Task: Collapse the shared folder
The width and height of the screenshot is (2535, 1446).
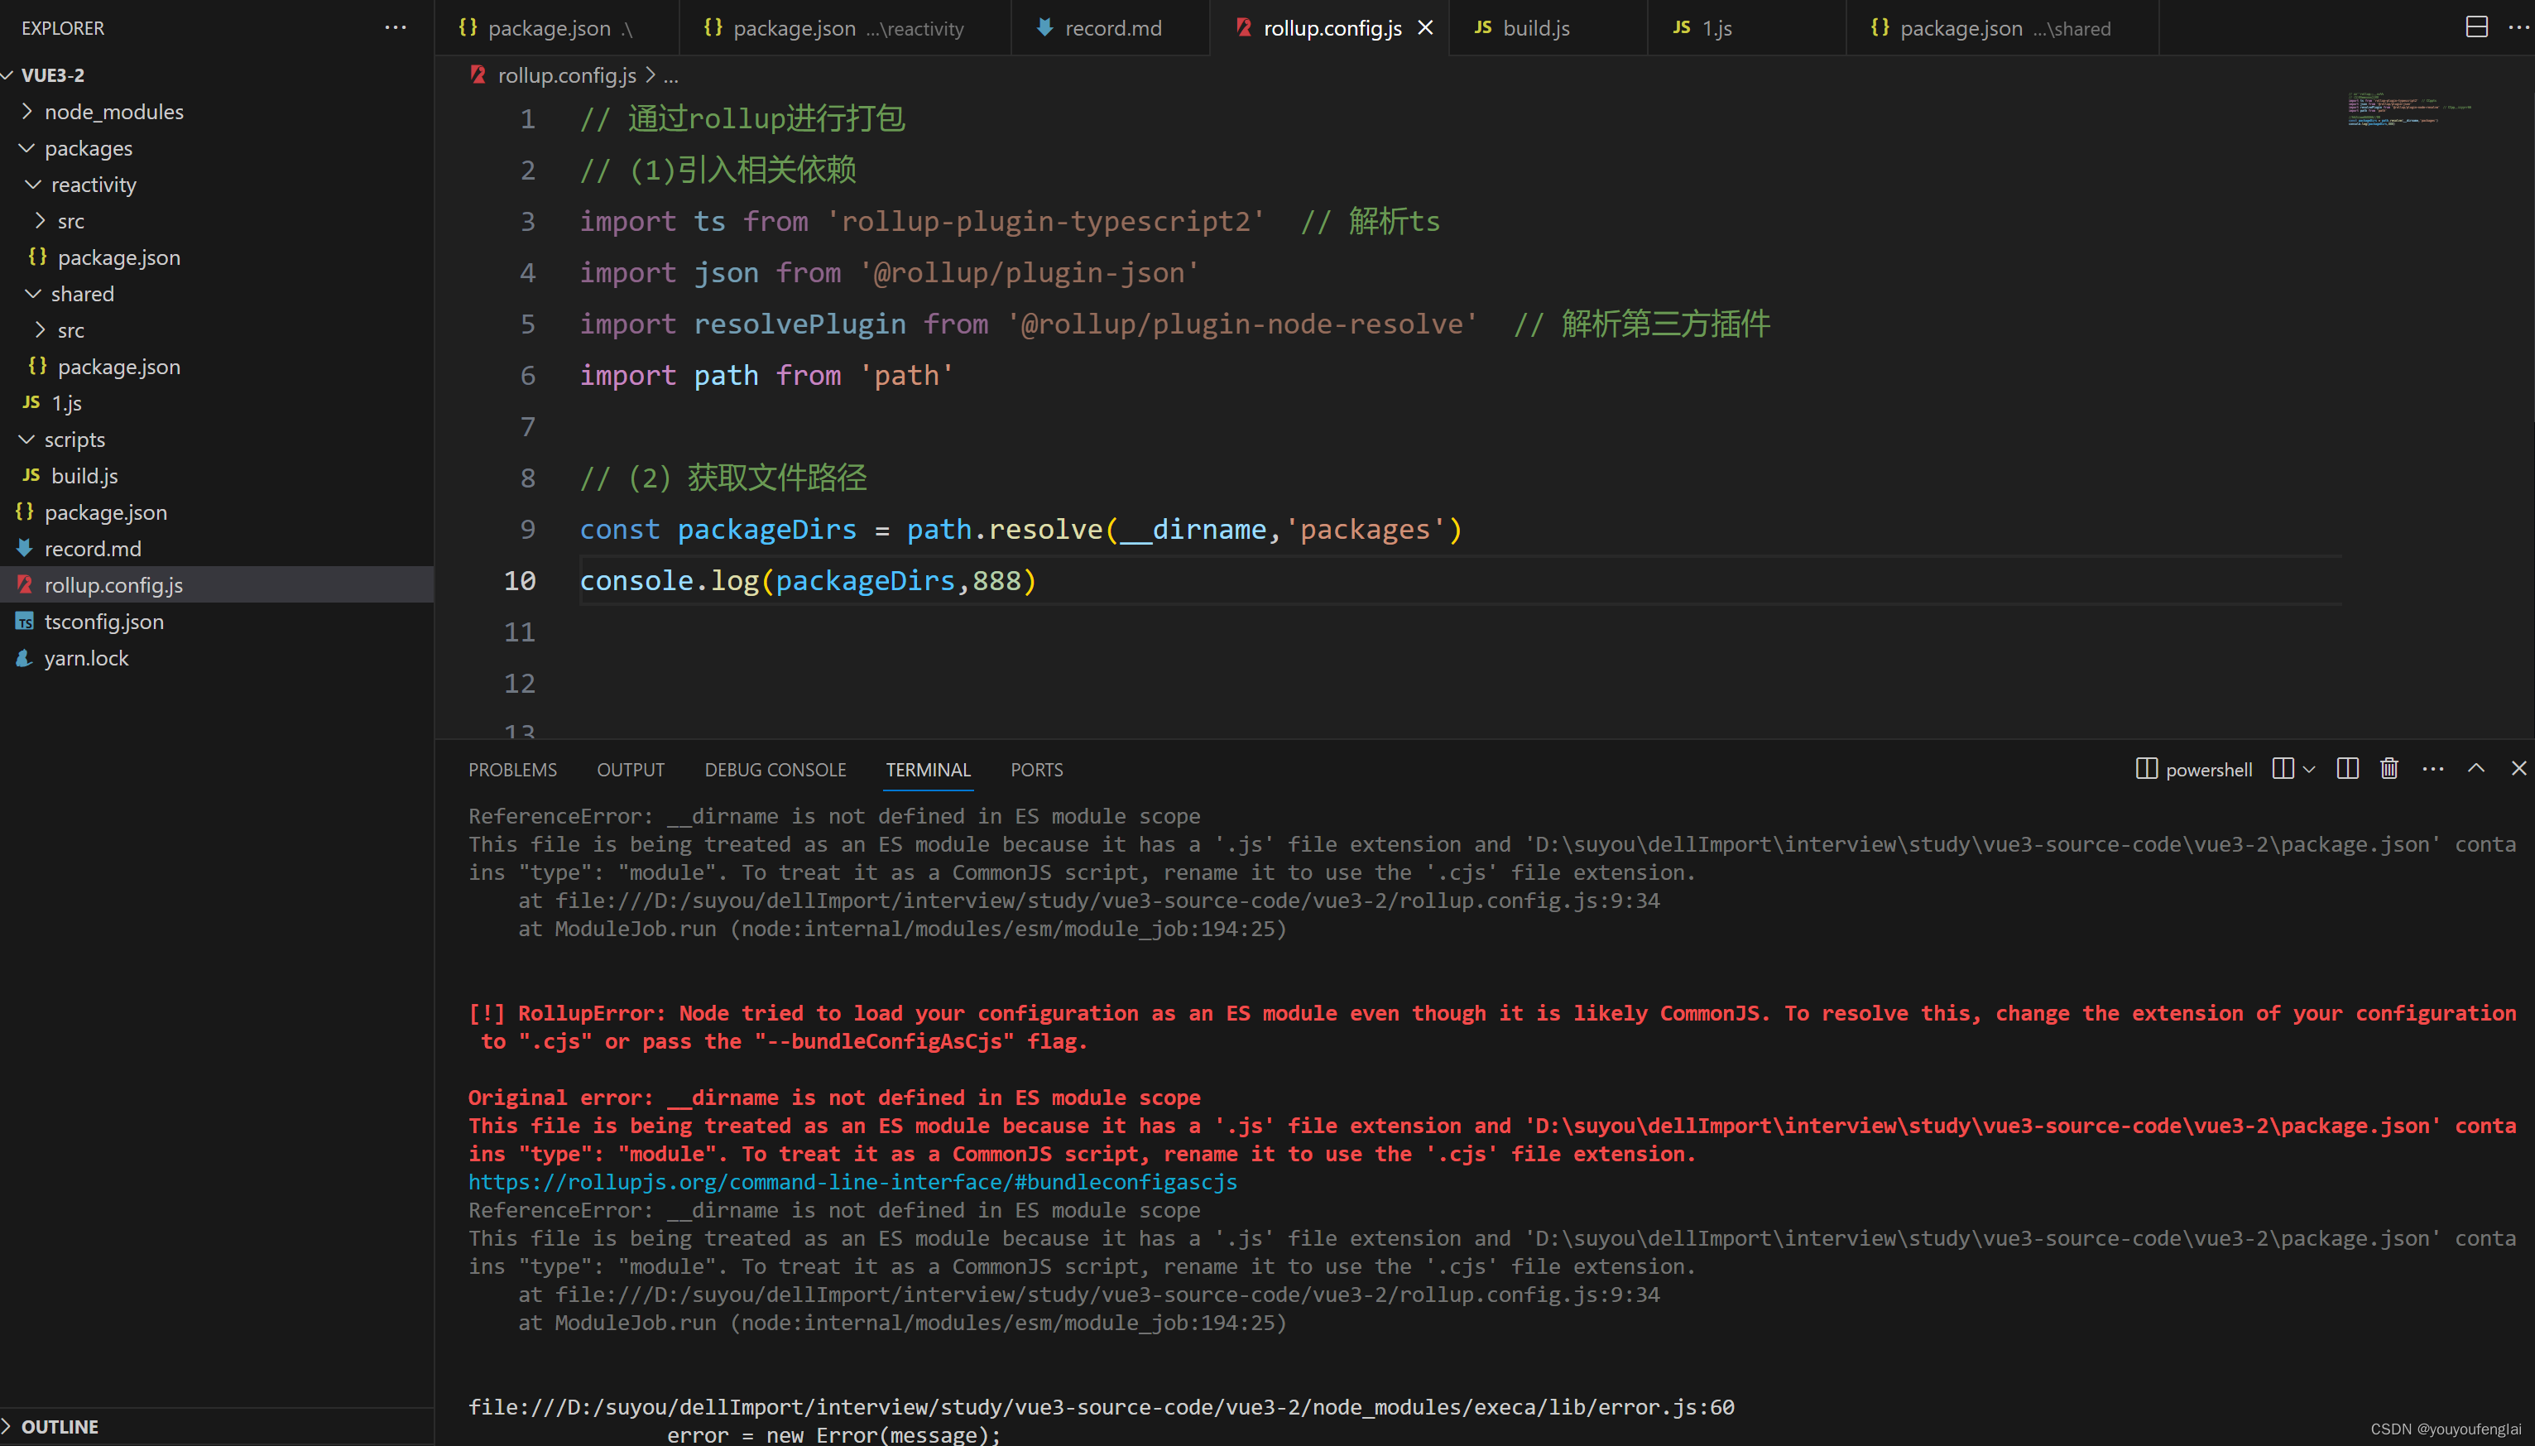Action: tap(34, 293)
